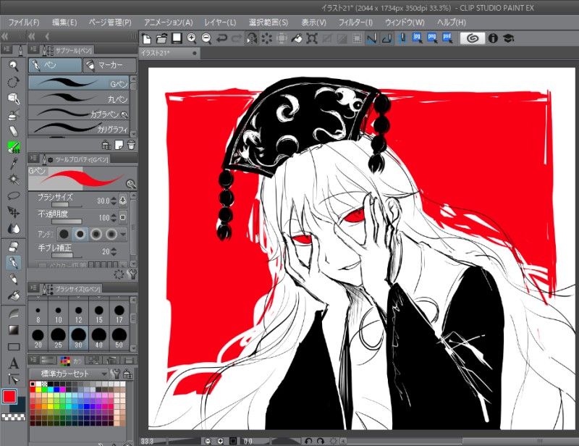Viewport: 579px width, 446px height.
Task: Export as psd using command bar icon
Action: click(x=447, y=38)
